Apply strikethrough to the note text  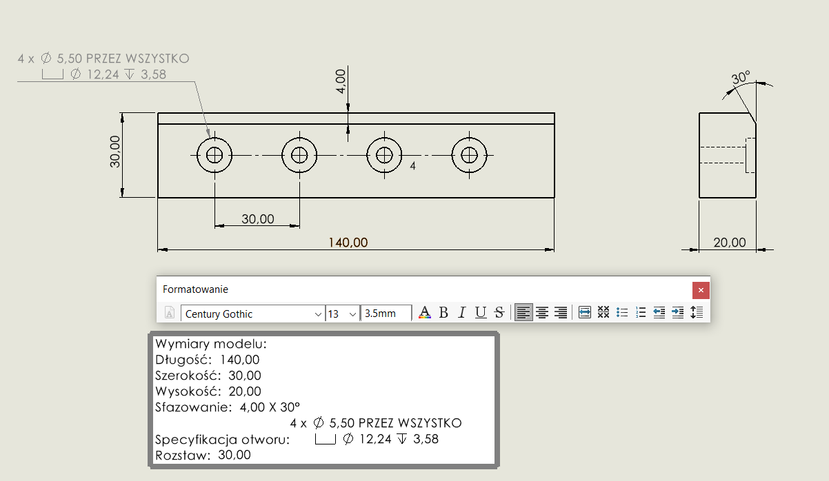[x=499, y=313]
